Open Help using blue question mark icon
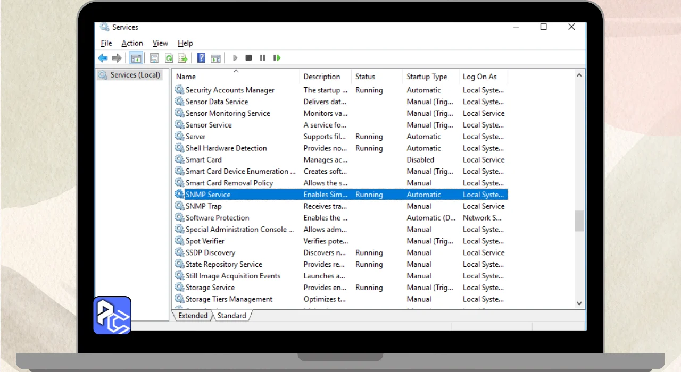The width and height of the screenshot is (681, 372). pyautogui.click(x=201, y=58)
